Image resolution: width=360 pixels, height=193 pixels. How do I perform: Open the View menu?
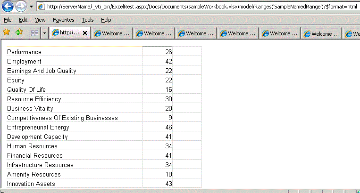[x=40, y=20]
